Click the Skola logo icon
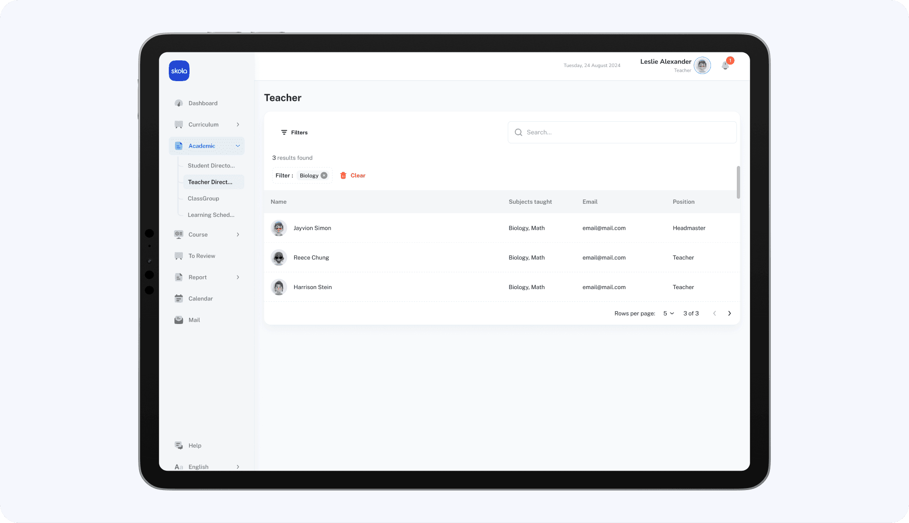This screenshot has width=909, height=523. (179, 71)
